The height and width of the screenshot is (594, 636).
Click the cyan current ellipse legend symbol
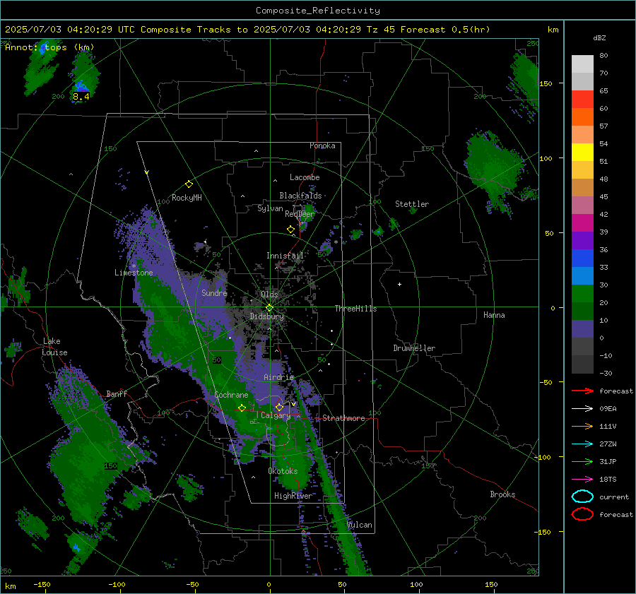pyautogui.click(x=582, y=497)
